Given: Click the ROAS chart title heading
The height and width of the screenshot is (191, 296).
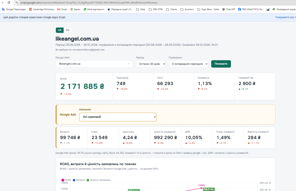Looking at the screenshot, I should point(98,164).
